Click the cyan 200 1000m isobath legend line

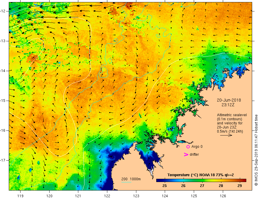126,182
